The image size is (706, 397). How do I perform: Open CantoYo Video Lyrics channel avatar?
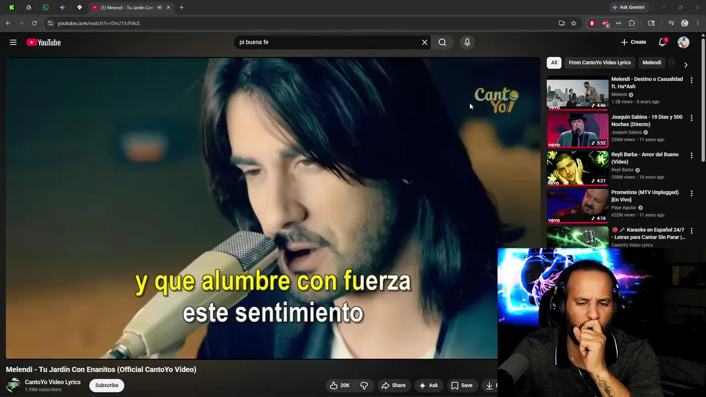point(13,385)
